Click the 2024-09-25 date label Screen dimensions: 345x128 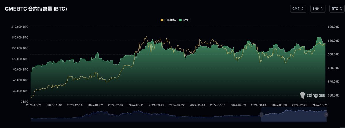point(300,105)
